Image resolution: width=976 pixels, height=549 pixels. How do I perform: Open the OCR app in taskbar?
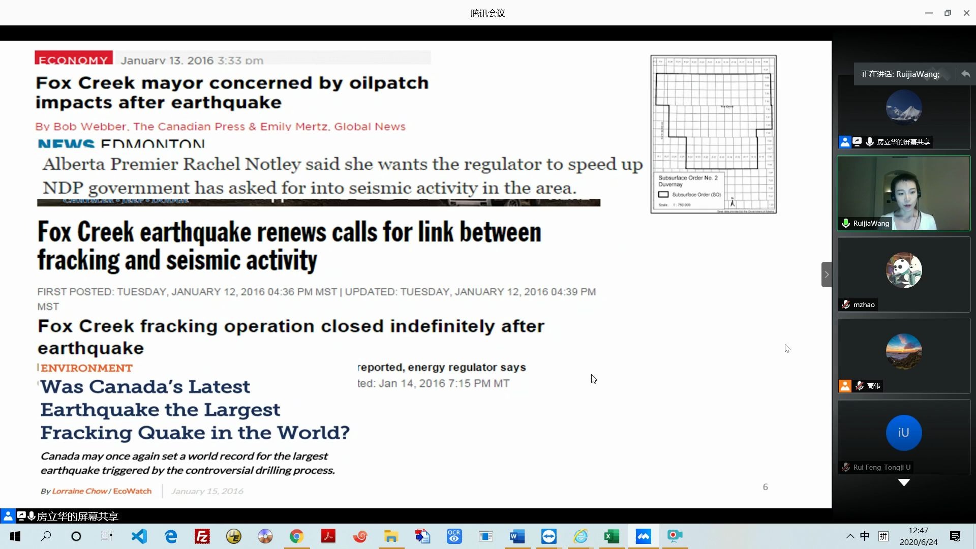pos(454,536)
